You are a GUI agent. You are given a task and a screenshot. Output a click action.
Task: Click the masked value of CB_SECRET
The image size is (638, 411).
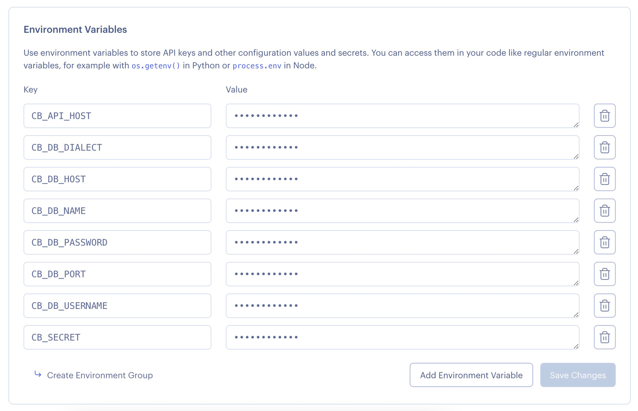[402, 337]
